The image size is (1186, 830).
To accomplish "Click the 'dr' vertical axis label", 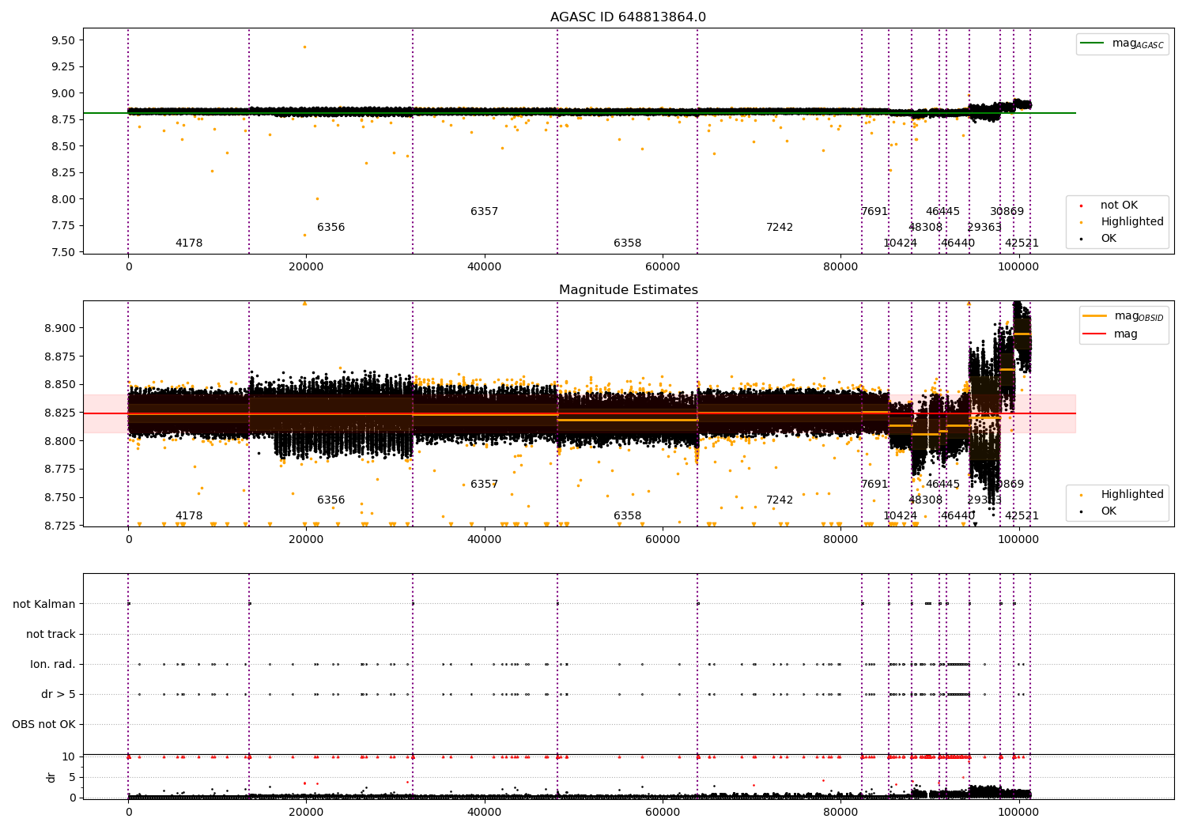I will tap(51, 777).
